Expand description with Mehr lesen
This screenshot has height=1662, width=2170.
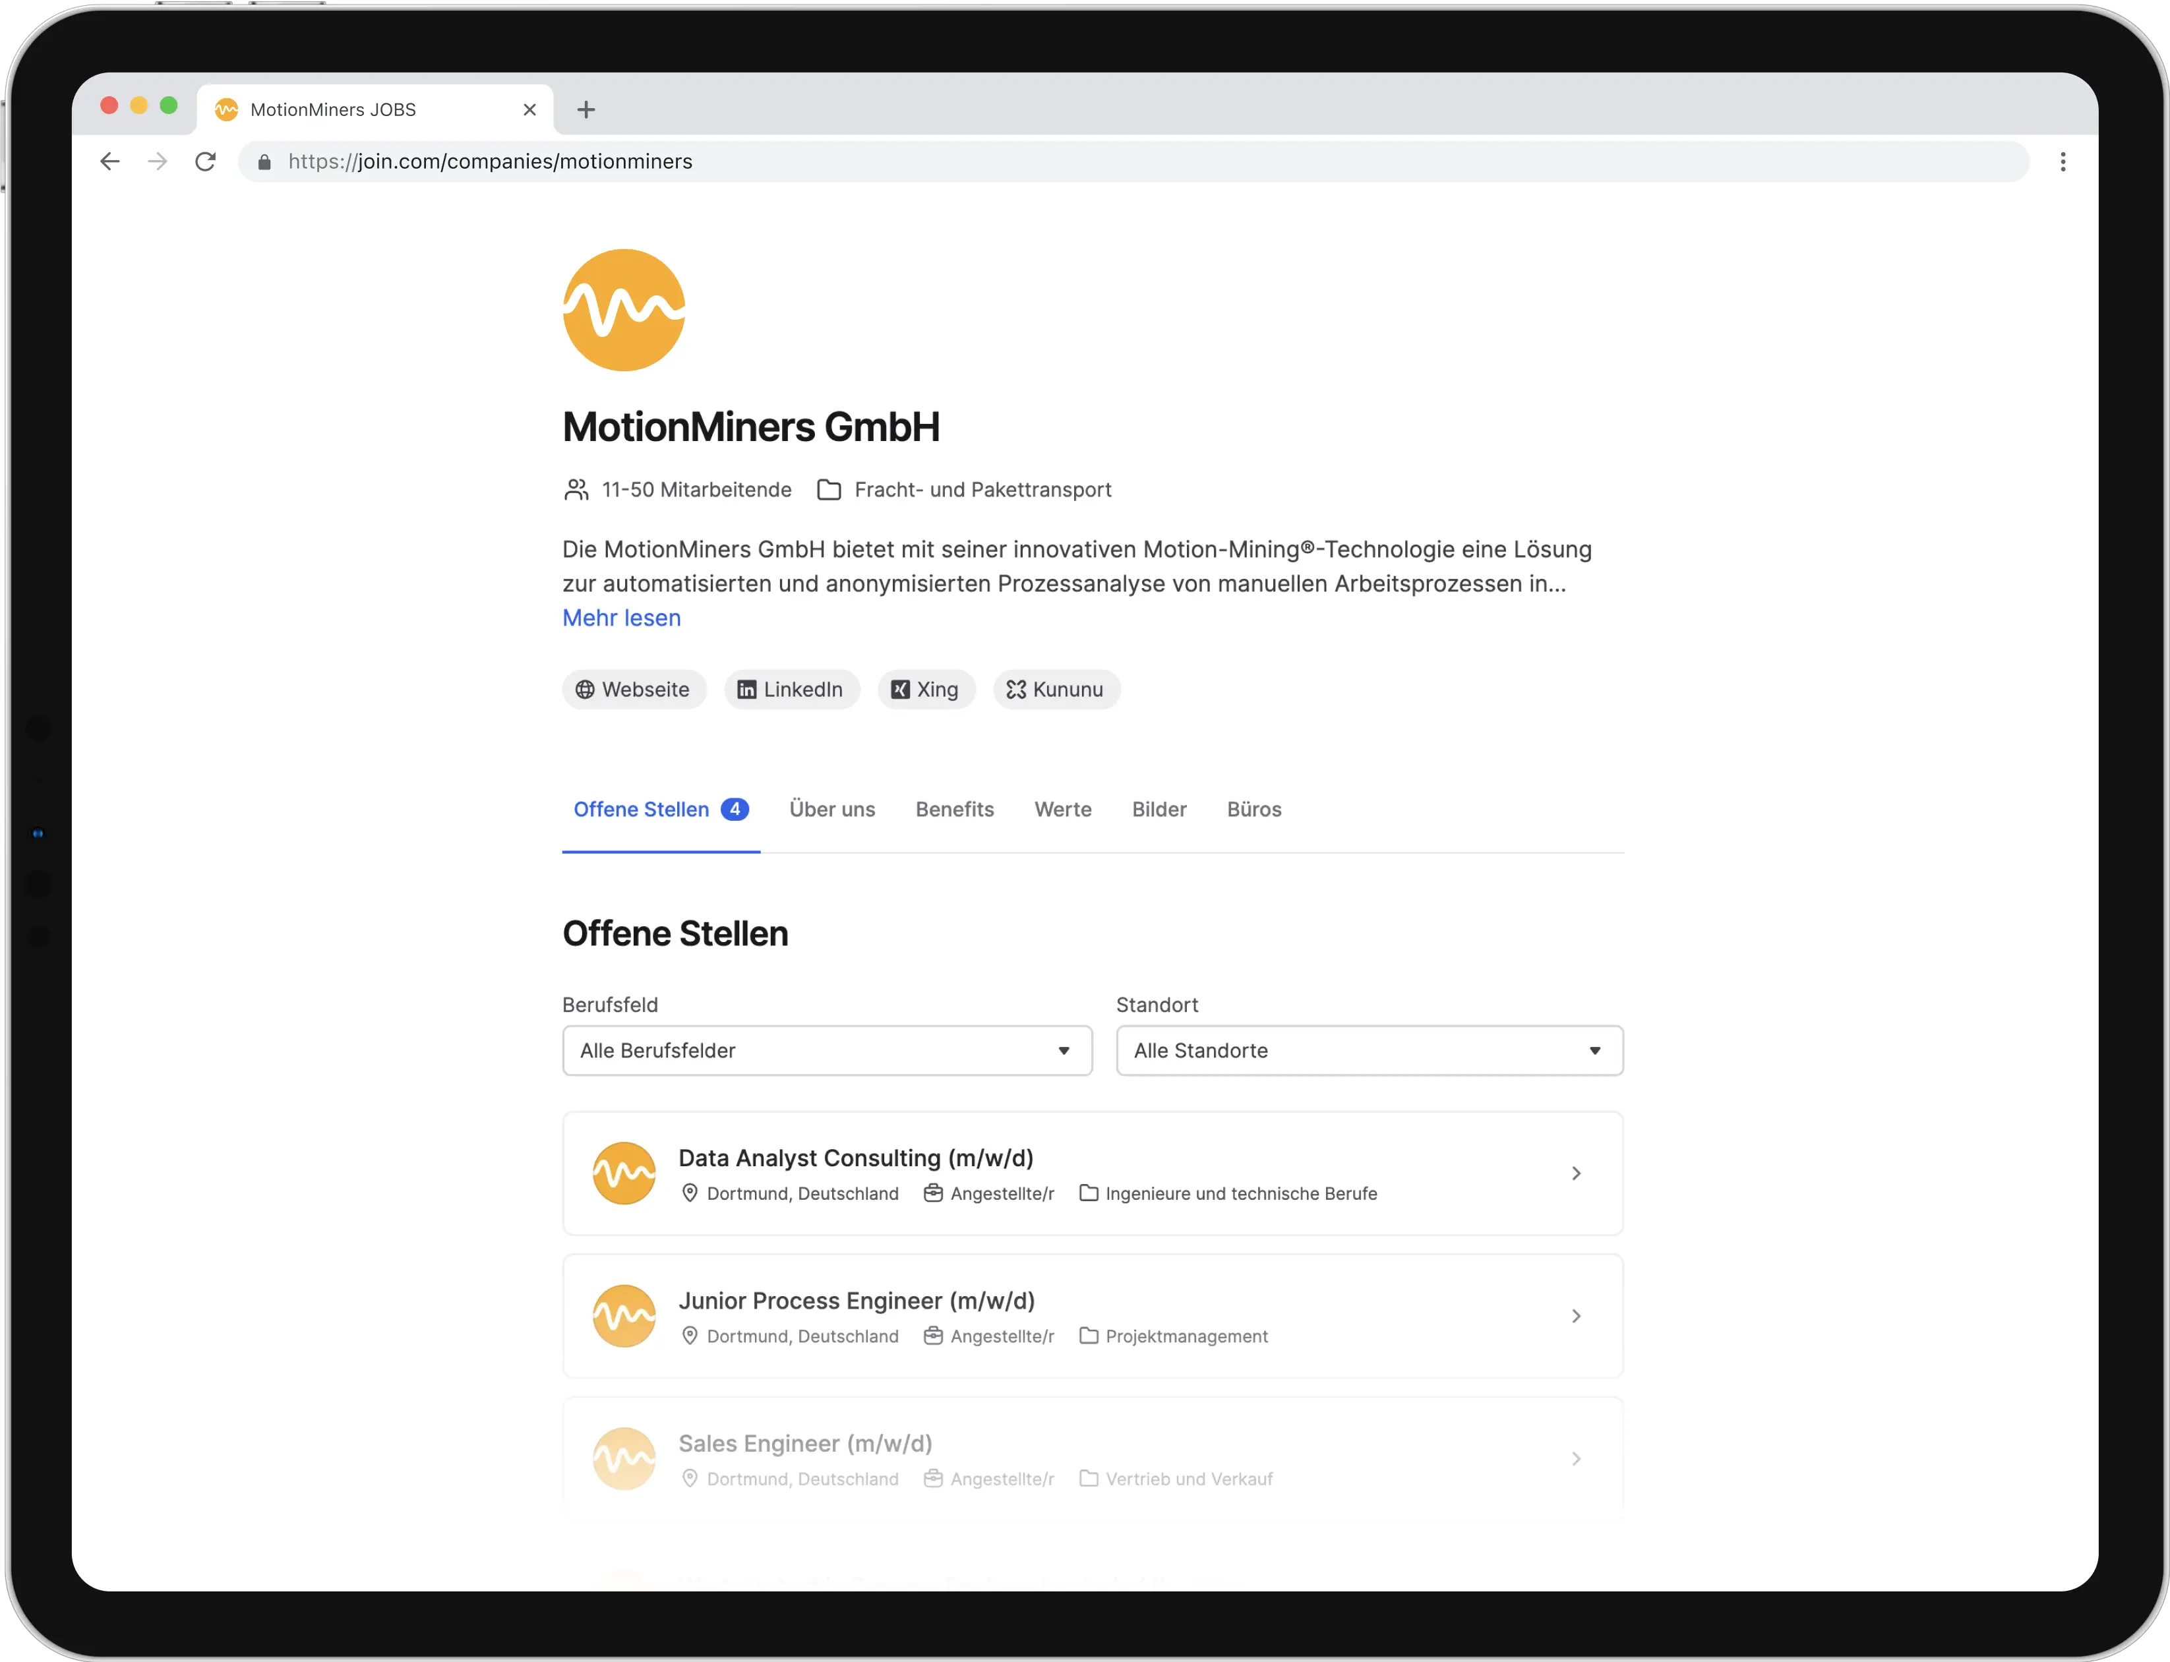pos(621,618)
